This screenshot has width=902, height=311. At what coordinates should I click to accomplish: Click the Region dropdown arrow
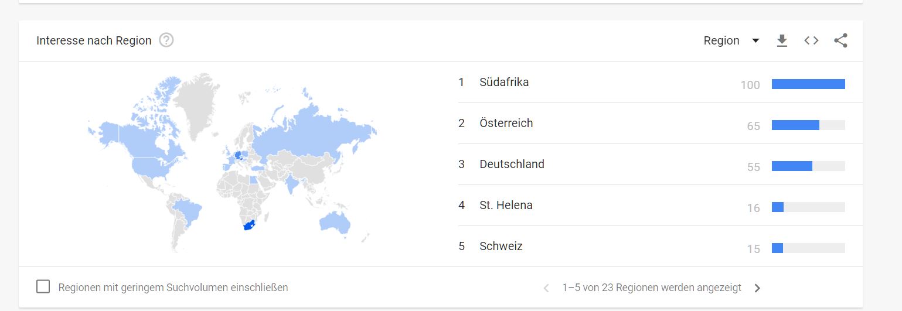(x=755, y=40)
